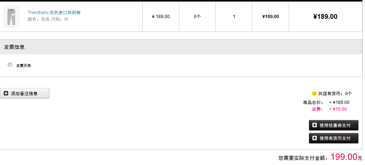Click the 共返有货币：0个 text
This screenshot has height=165, width=365.
(335, 94)
